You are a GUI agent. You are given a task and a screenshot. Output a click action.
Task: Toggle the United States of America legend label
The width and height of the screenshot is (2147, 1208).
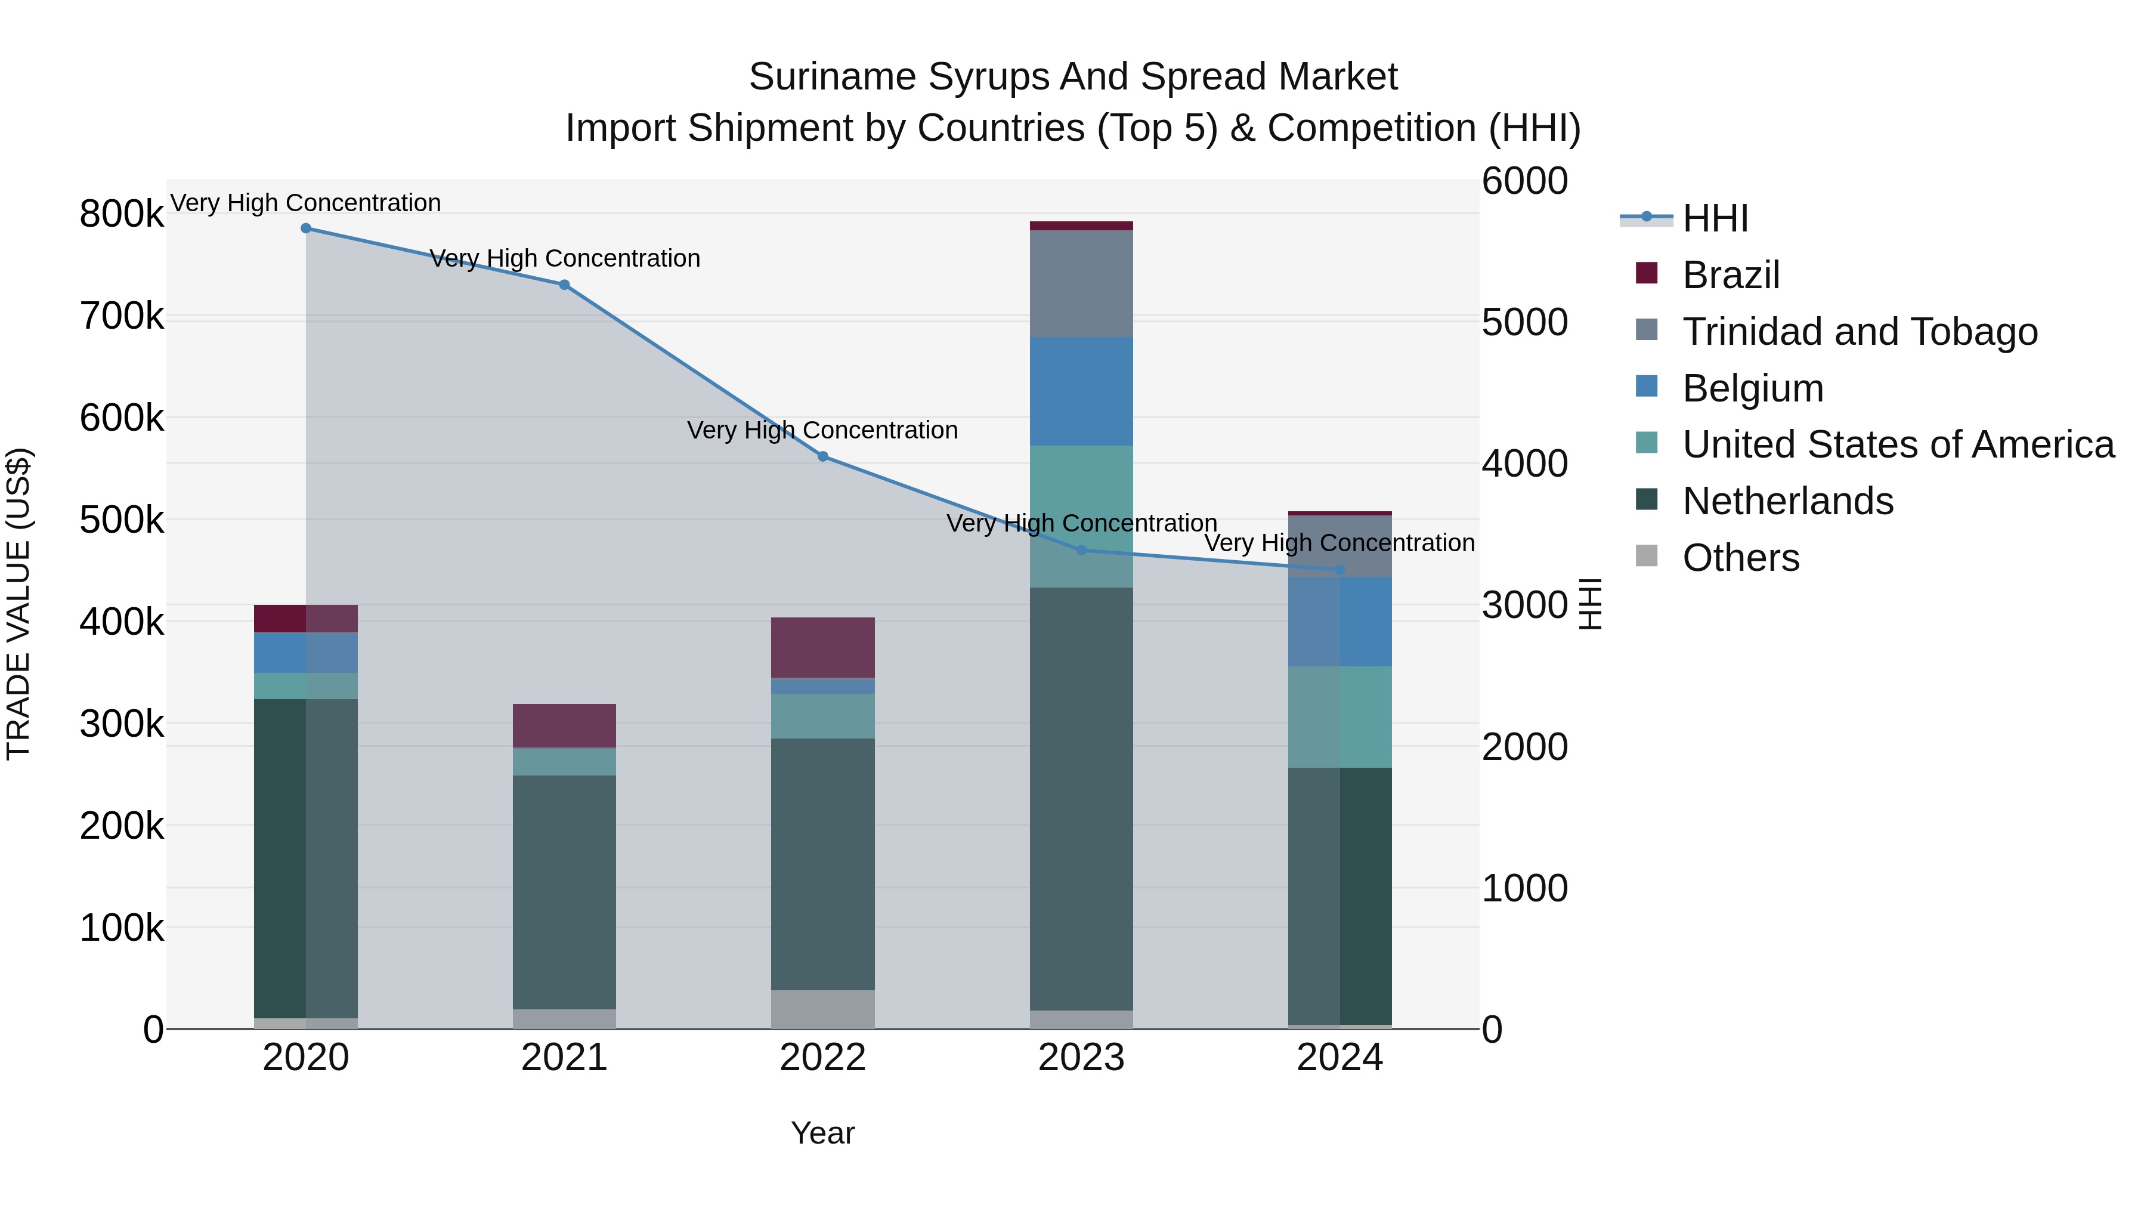(x=1899, y=445)
